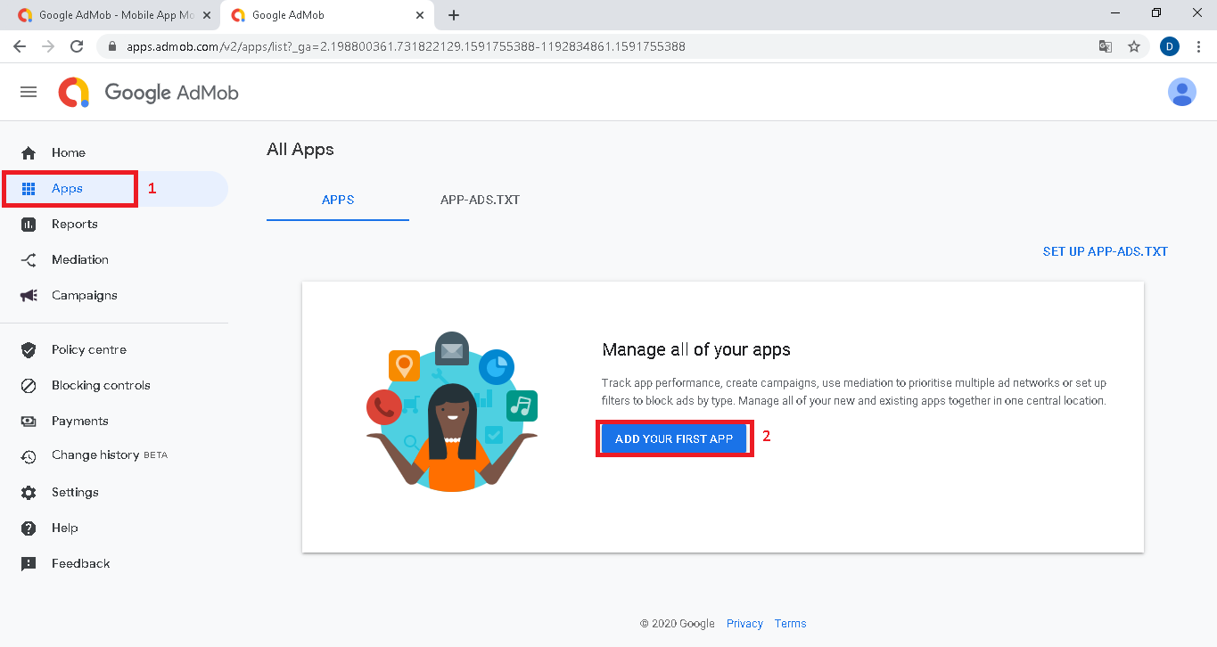Click the Apps grid icon
1217x647 pixels.
[29, 189]
